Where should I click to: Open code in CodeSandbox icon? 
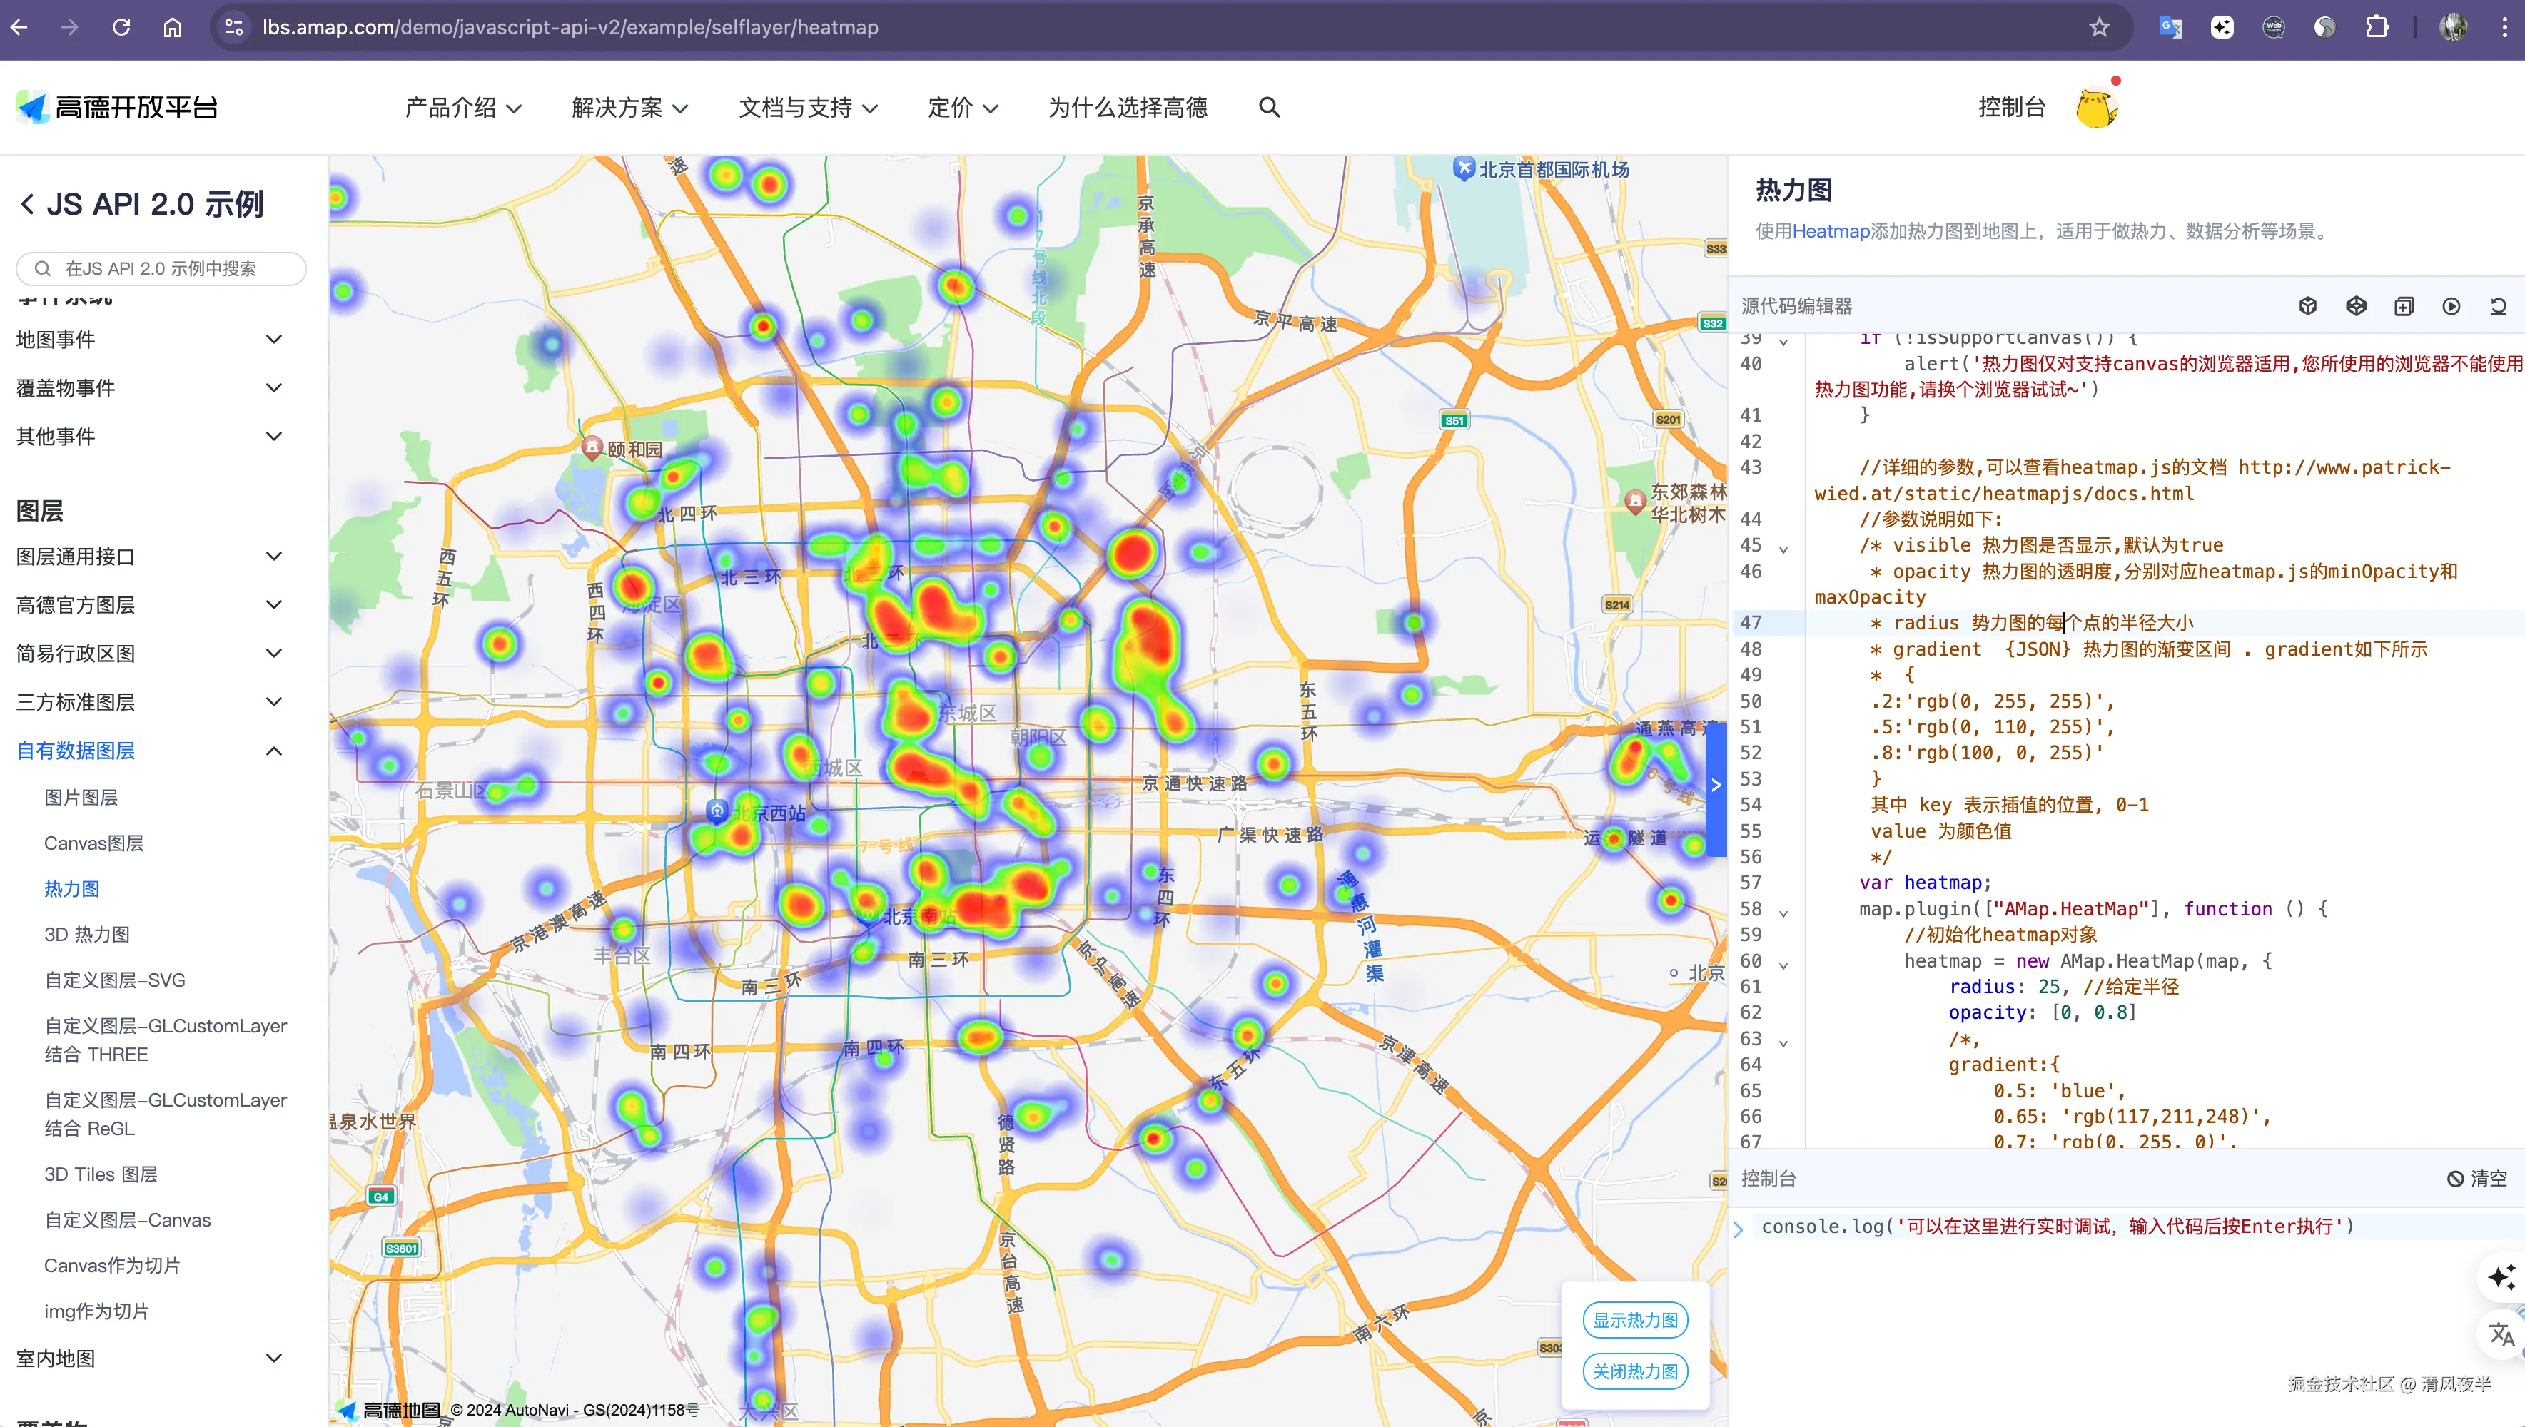coord(2307,306)
